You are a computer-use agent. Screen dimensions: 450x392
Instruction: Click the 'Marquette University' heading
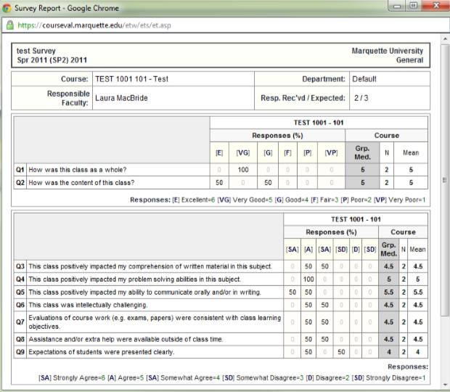click(388, 51)
